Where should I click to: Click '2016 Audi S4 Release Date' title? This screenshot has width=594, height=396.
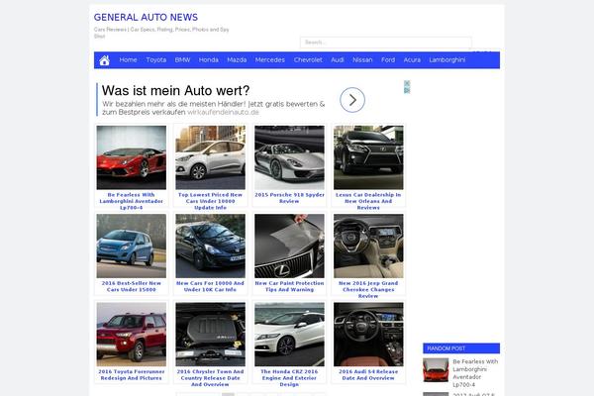[368, 375]
